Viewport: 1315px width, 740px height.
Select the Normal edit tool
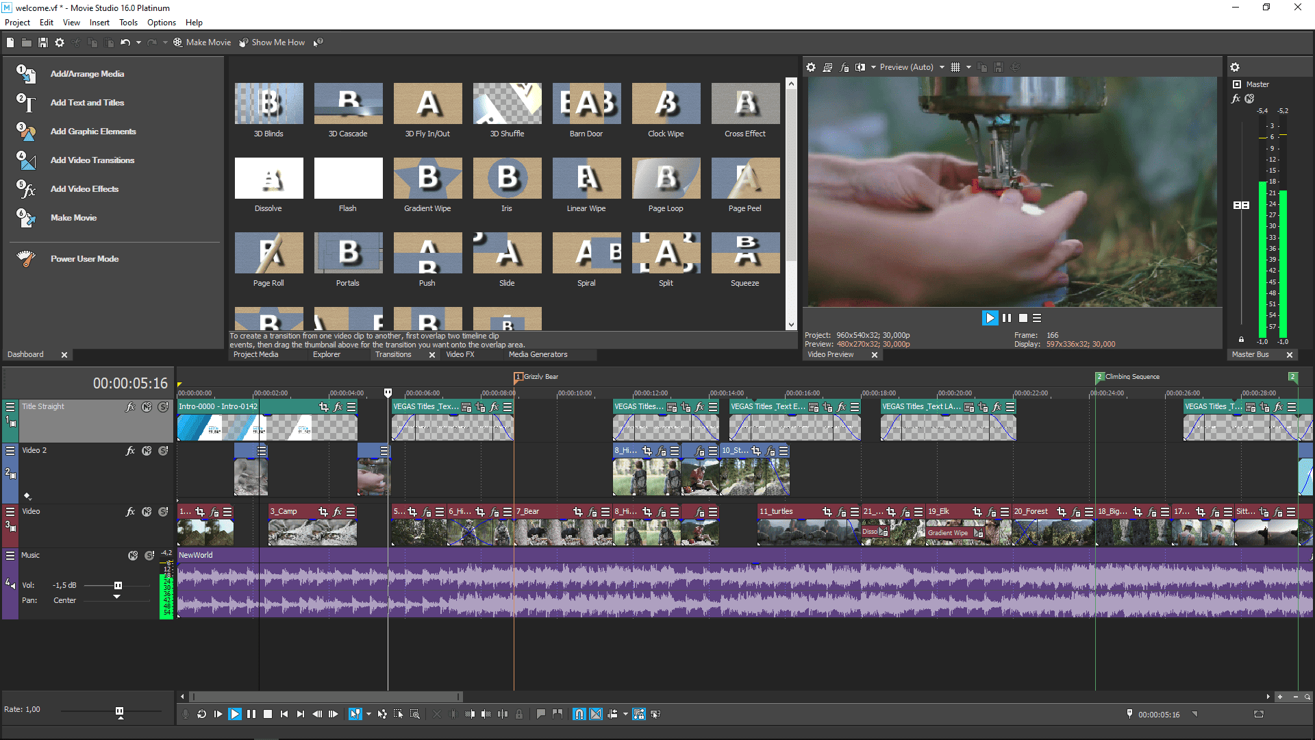click(x=355, y=715)
